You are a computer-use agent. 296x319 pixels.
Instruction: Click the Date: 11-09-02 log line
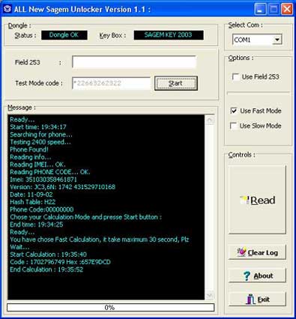pos(31,194)
